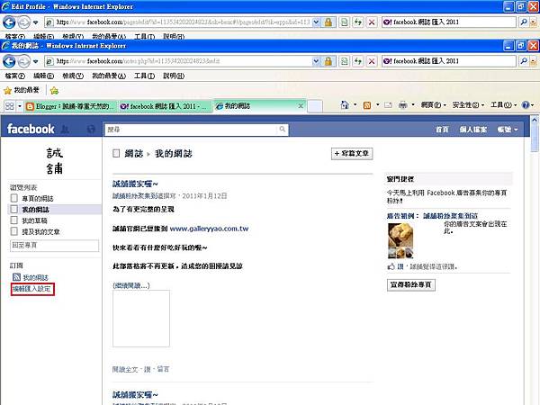This screenshot has height=405, width=540.
Task: Open www.galleryyao.com.tw link
Action: 209,229
